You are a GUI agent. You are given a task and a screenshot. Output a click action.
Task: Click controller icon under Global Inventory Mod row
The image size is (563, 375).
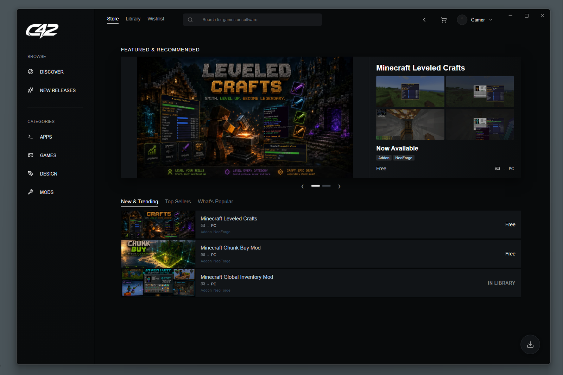click(x=203, y=284)
